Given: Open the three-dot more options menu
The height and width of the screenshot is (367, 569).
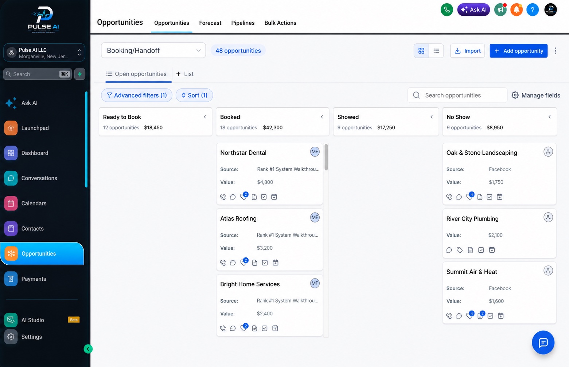Looking at the screenshot, I should coord(556,51).
